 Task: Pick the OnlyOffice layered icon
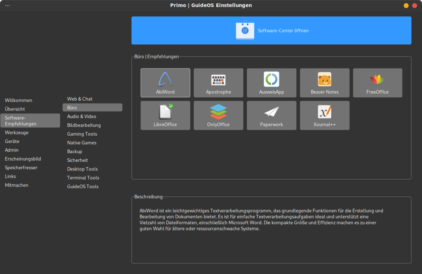(218, 112)
